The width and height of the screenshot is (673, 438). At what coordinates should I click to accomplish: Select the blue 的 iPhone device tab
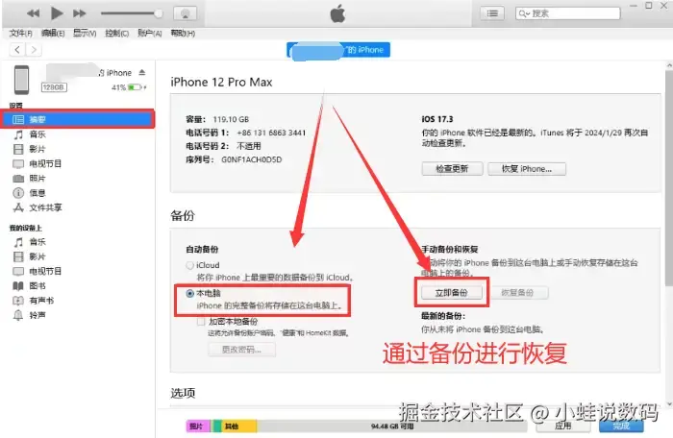338,50
